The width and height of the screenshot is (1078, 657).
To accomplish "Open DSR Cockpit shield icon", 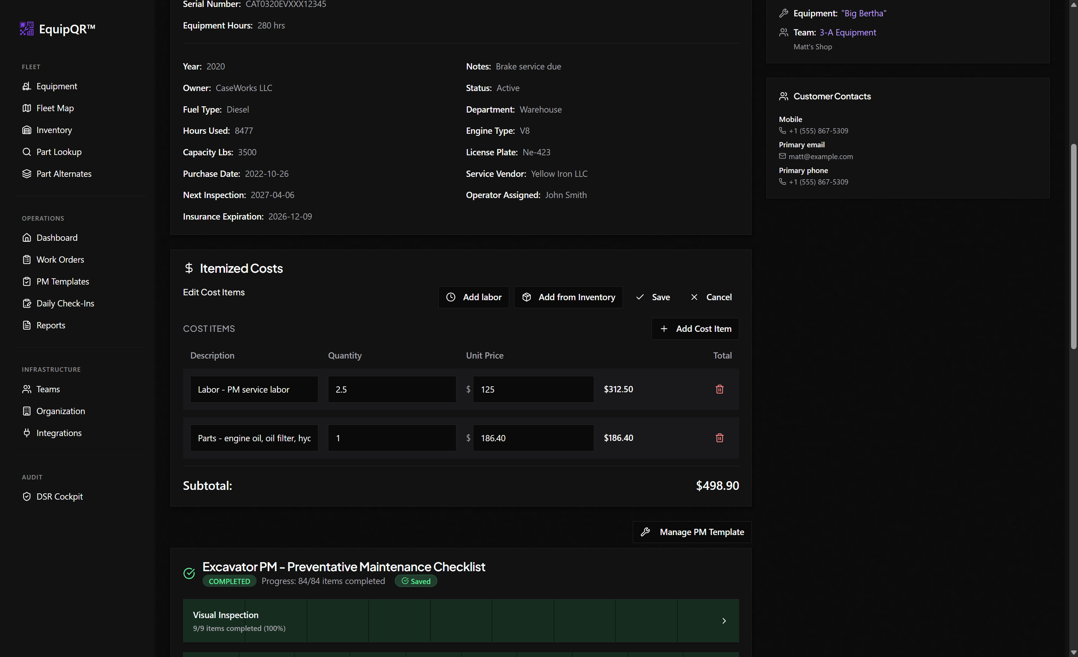I will coord(27,496).
